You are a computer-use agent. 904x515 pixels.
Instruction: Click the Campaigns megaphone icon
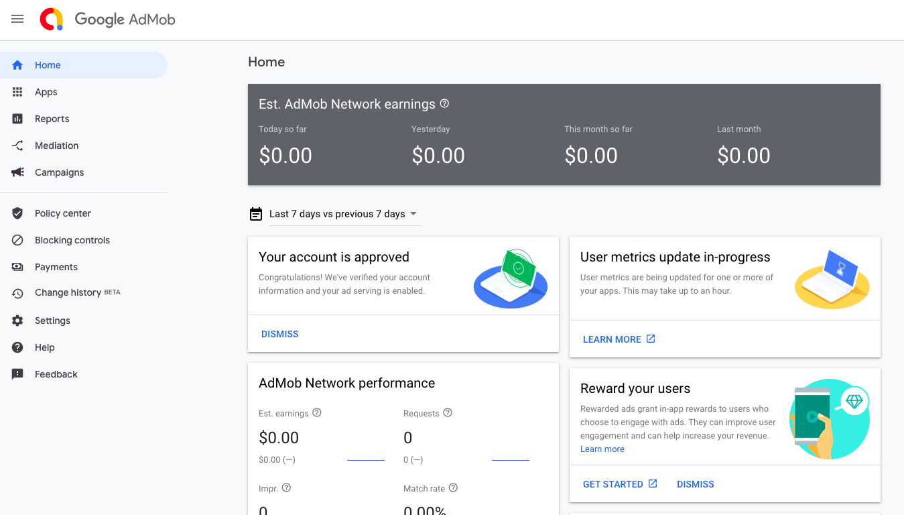[x=17, y=172]
